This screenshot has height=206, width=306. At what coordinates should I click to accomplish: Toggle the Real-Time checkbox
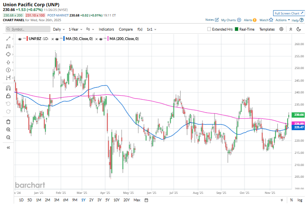click(x=237, y=29)
